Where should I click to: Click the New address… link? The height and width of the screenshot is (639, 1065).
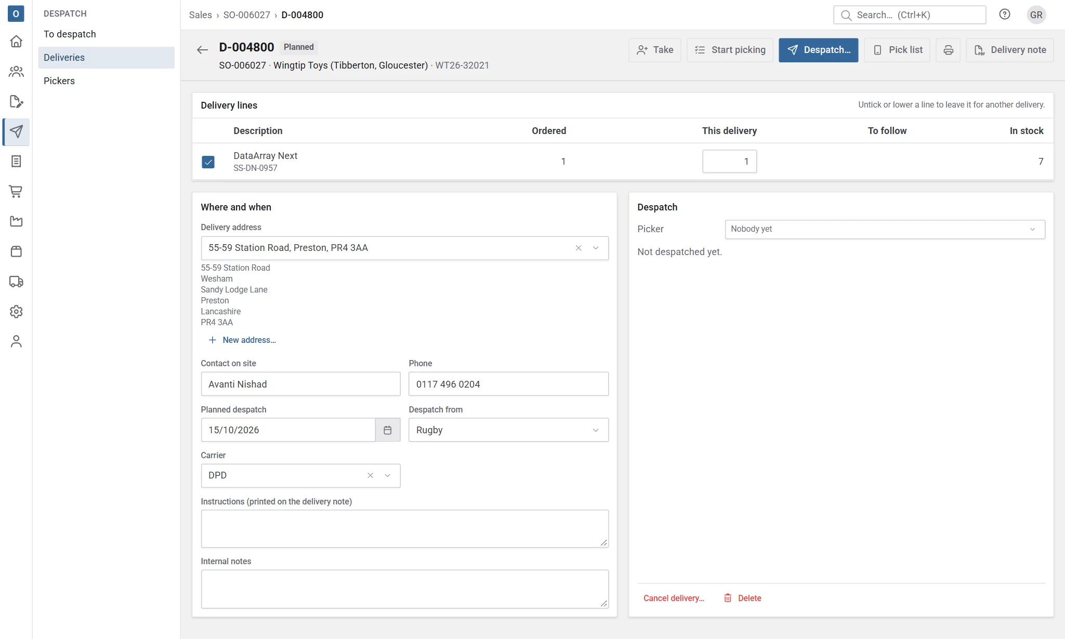[x=242, y=340]
